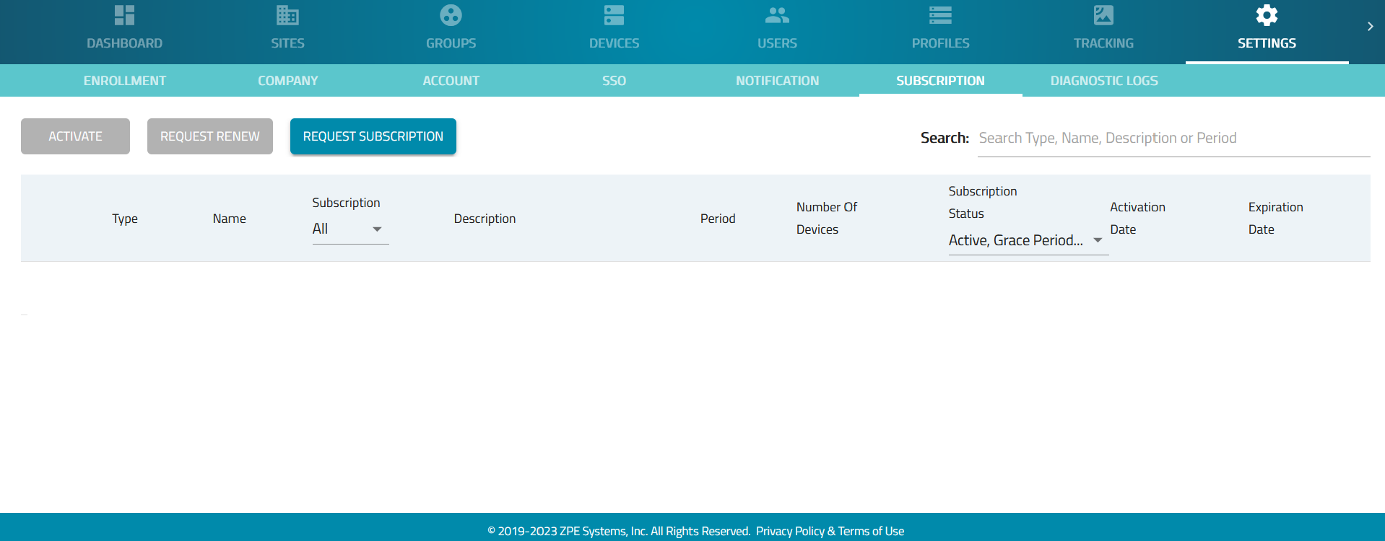Click the Groups circle icon

coord(451,15)
